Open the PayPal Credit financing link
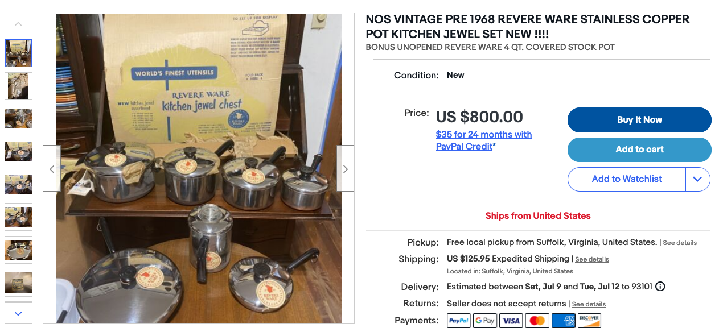The height and width of the screenshot is (336, 719). [x=483, y=140]
